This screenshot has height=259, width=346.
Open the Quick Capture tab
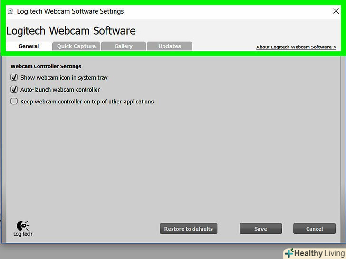pyautogui.click(x=77, y=46)
